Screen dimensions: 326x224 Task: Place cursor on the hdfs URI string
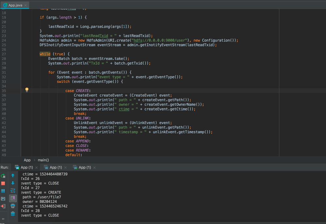[160, 40]
